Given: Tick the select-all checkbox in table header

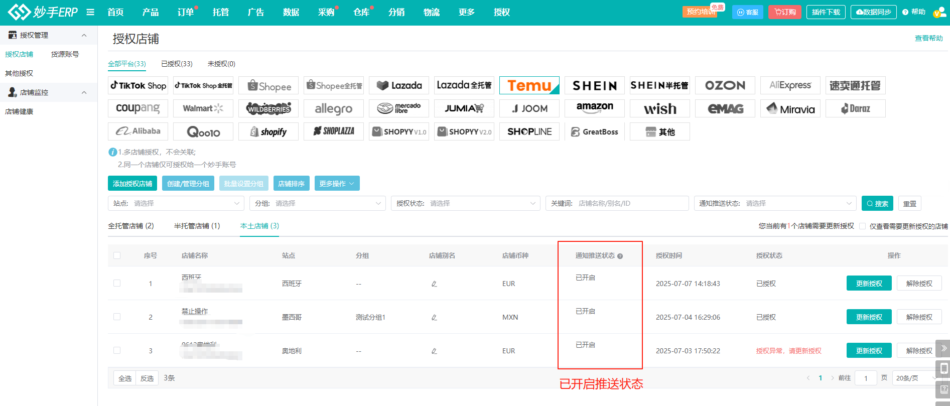Looking at the screenshot, I should [117, 255].
